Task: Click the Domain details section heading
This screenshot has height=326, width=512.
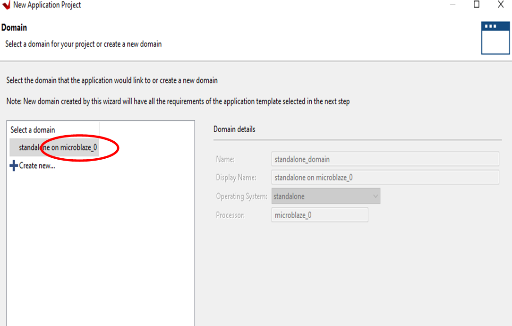Action: 234,129
